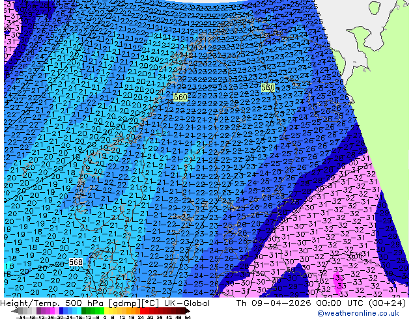Click the 'Th 09-04-2026 00:00 UTC' date text
Viewport: 413px width, 319px height.
click(x=300, y=303)
